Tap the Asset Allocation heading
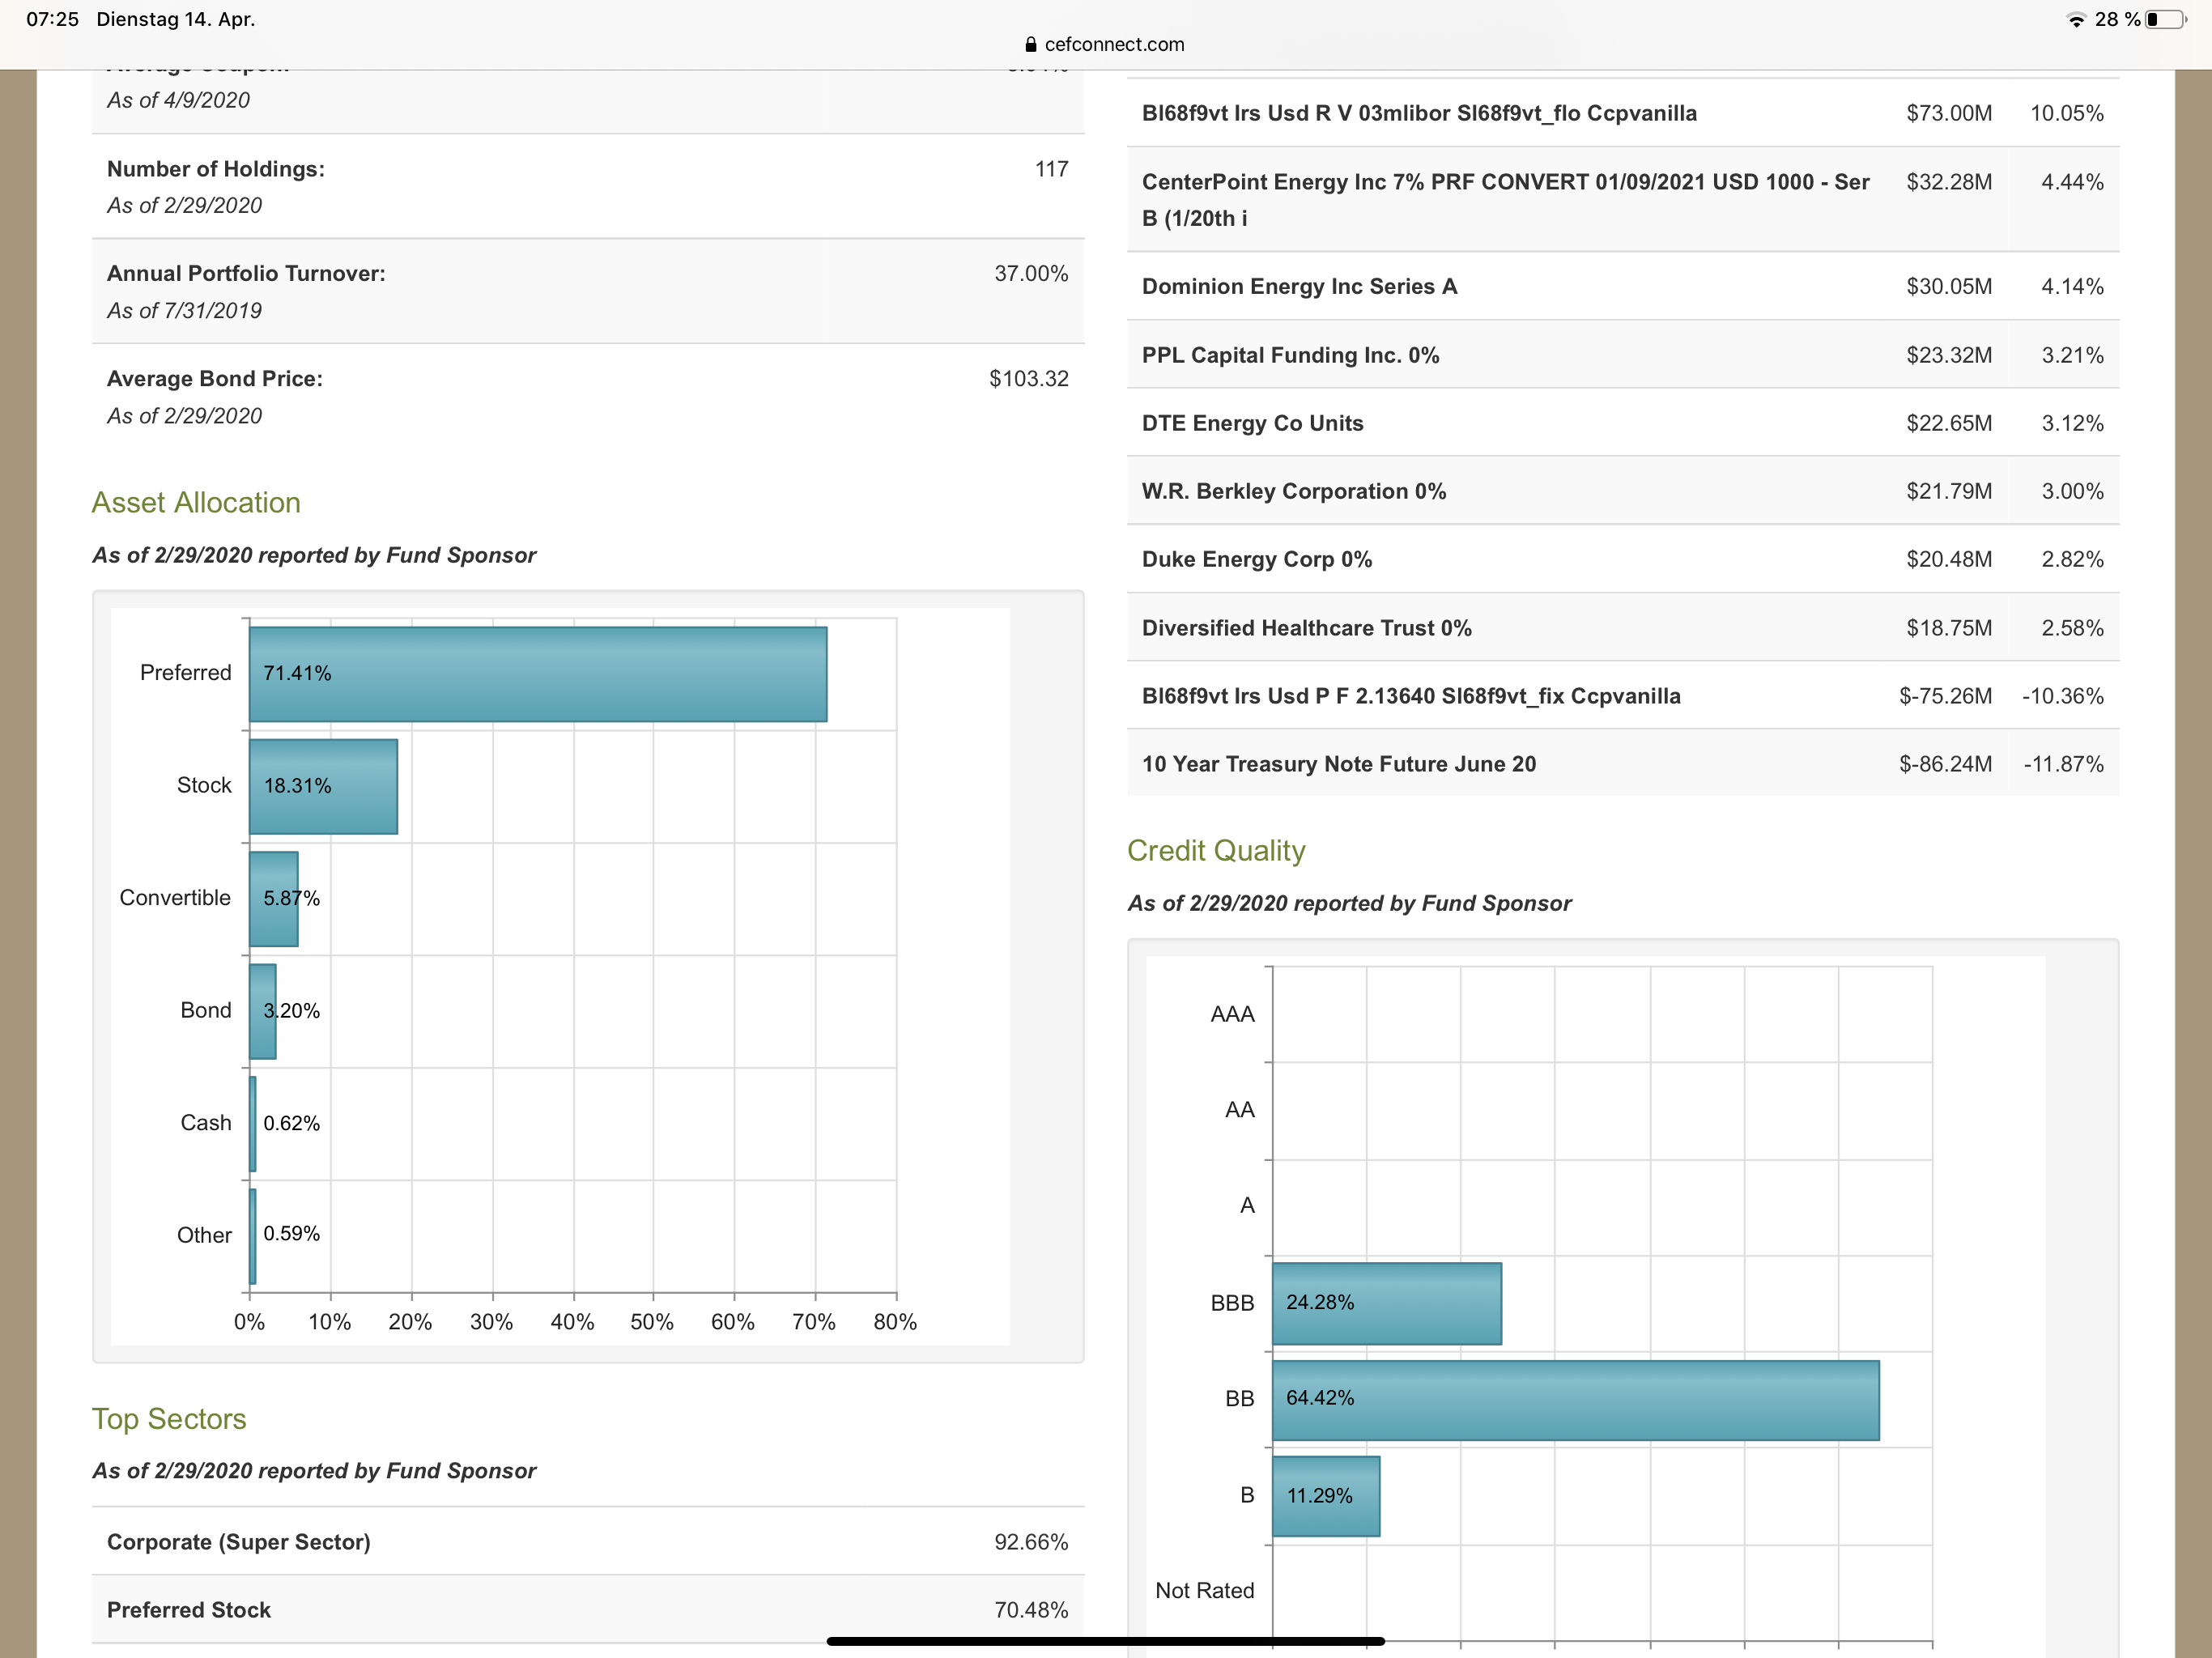The width and height of the screenshot is (2212, 1658). (x=196, y=503)
